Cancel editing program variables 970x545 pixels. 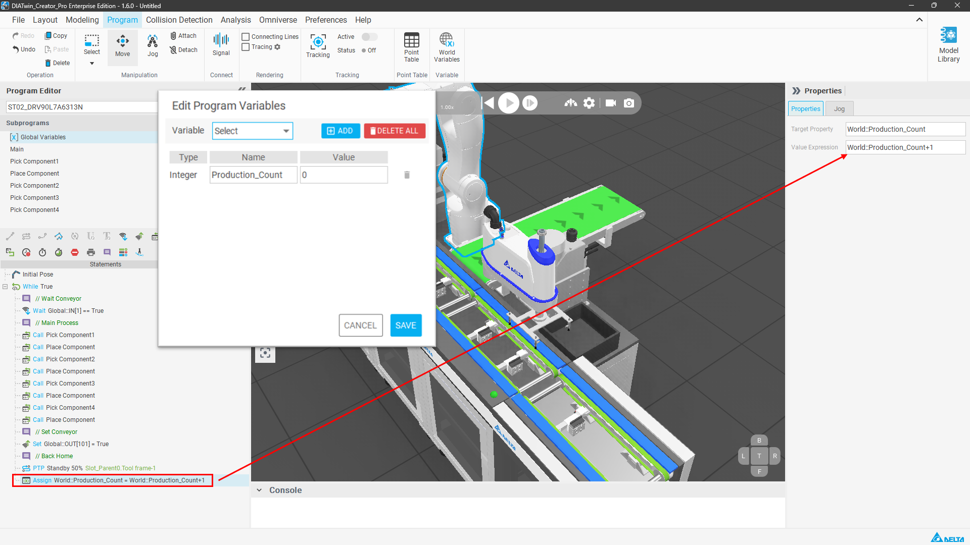(360, 325)
